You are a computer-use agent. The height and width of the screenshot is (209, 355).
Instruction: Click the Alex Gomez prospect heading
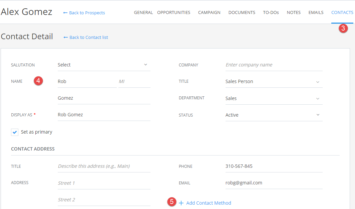[x=26, y=12]
